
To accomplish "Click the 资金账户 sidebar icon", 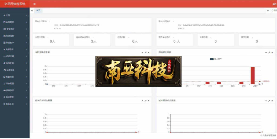I will click(4, 43).
